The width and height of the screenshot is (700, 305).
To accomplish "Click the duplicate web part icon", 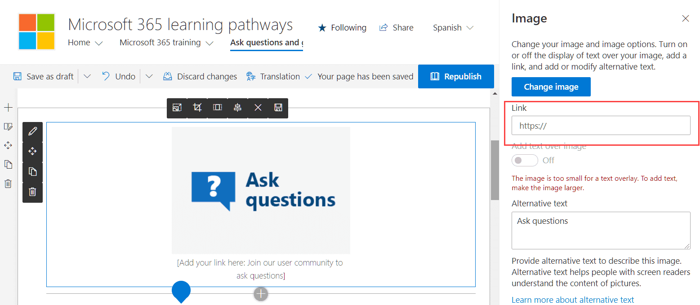I will (x=32, y=172).
